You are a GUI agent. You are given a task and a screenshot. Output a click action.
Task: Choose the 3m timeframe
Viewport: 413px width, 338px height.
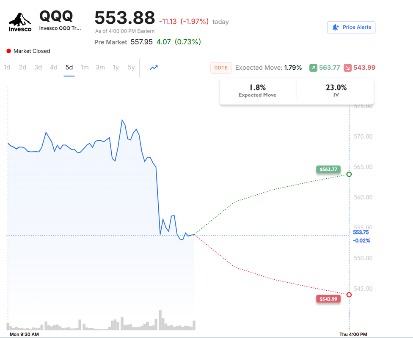point(100,67)
